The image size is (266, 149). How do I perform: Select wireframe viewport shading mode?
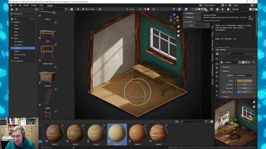click(197, 9)
